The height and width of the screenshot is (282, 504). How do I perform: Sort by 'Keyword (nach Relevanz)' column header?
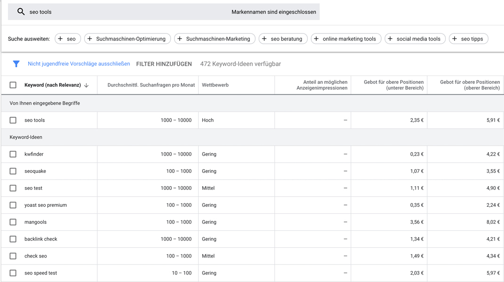(x=53, y=85)
